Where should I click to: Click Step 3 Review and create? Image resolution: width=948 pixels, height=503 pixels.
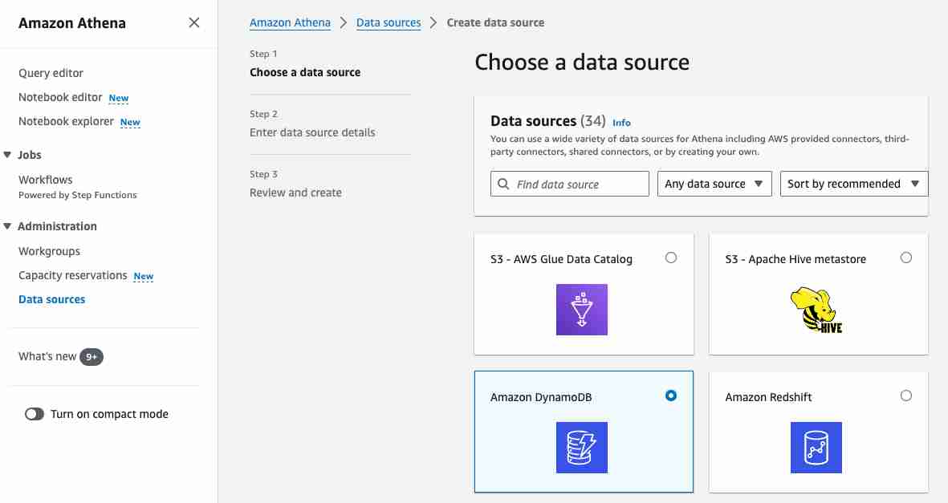coord(295,193)
